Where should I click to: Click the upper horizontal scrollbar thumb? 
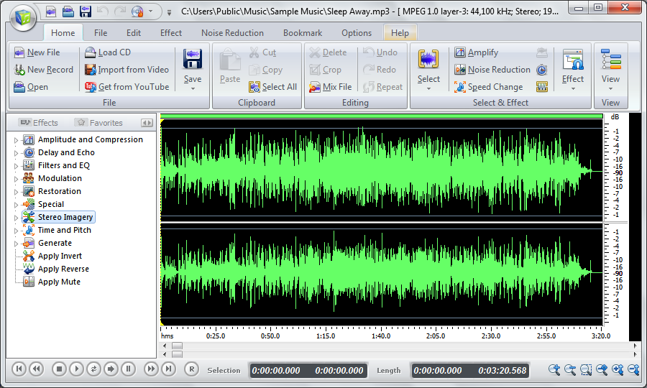tap(177, 346)
